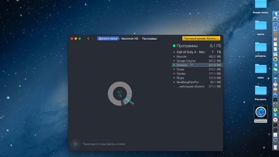Viewport: 279px width, 157px height.
Task: Open Yandex Browser from the Dock
Action: click(x=276, y=119)
